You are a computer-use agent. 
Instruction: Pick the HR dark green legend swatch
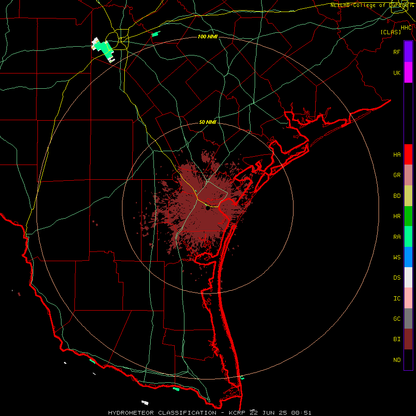pos(408,216)
